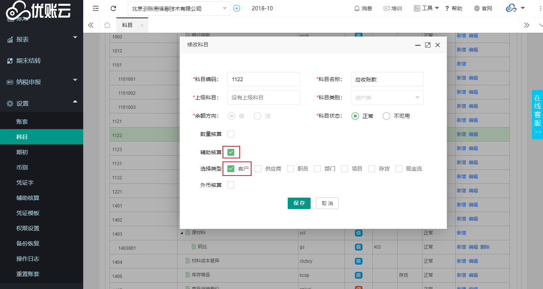Open 消息 notifications in the top bar
The image size is (543, 289).
363,8
